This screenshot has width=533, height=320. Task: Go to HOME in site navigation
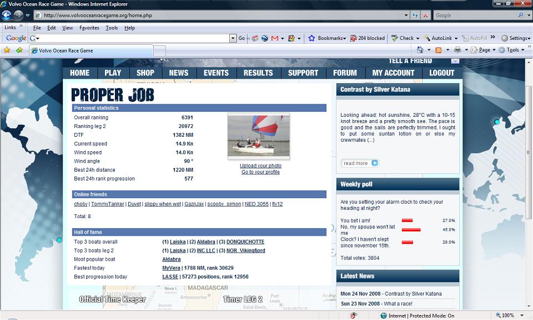(79, 73)
